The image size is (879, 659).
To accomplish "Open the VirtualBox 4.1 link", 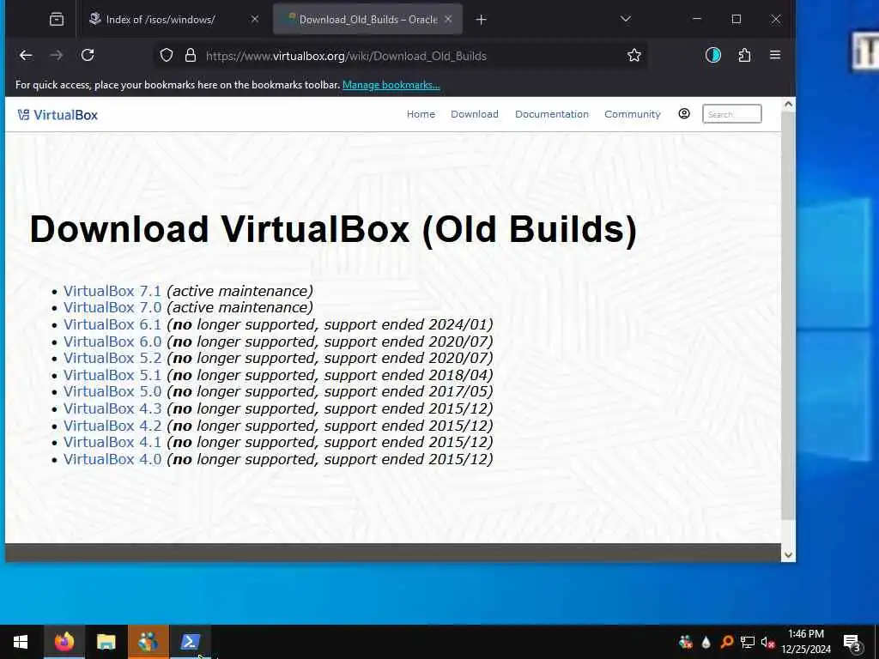I will [112, 442].
